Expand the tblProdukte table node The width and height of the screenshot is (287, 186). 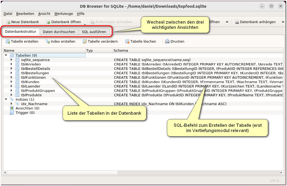11,95
